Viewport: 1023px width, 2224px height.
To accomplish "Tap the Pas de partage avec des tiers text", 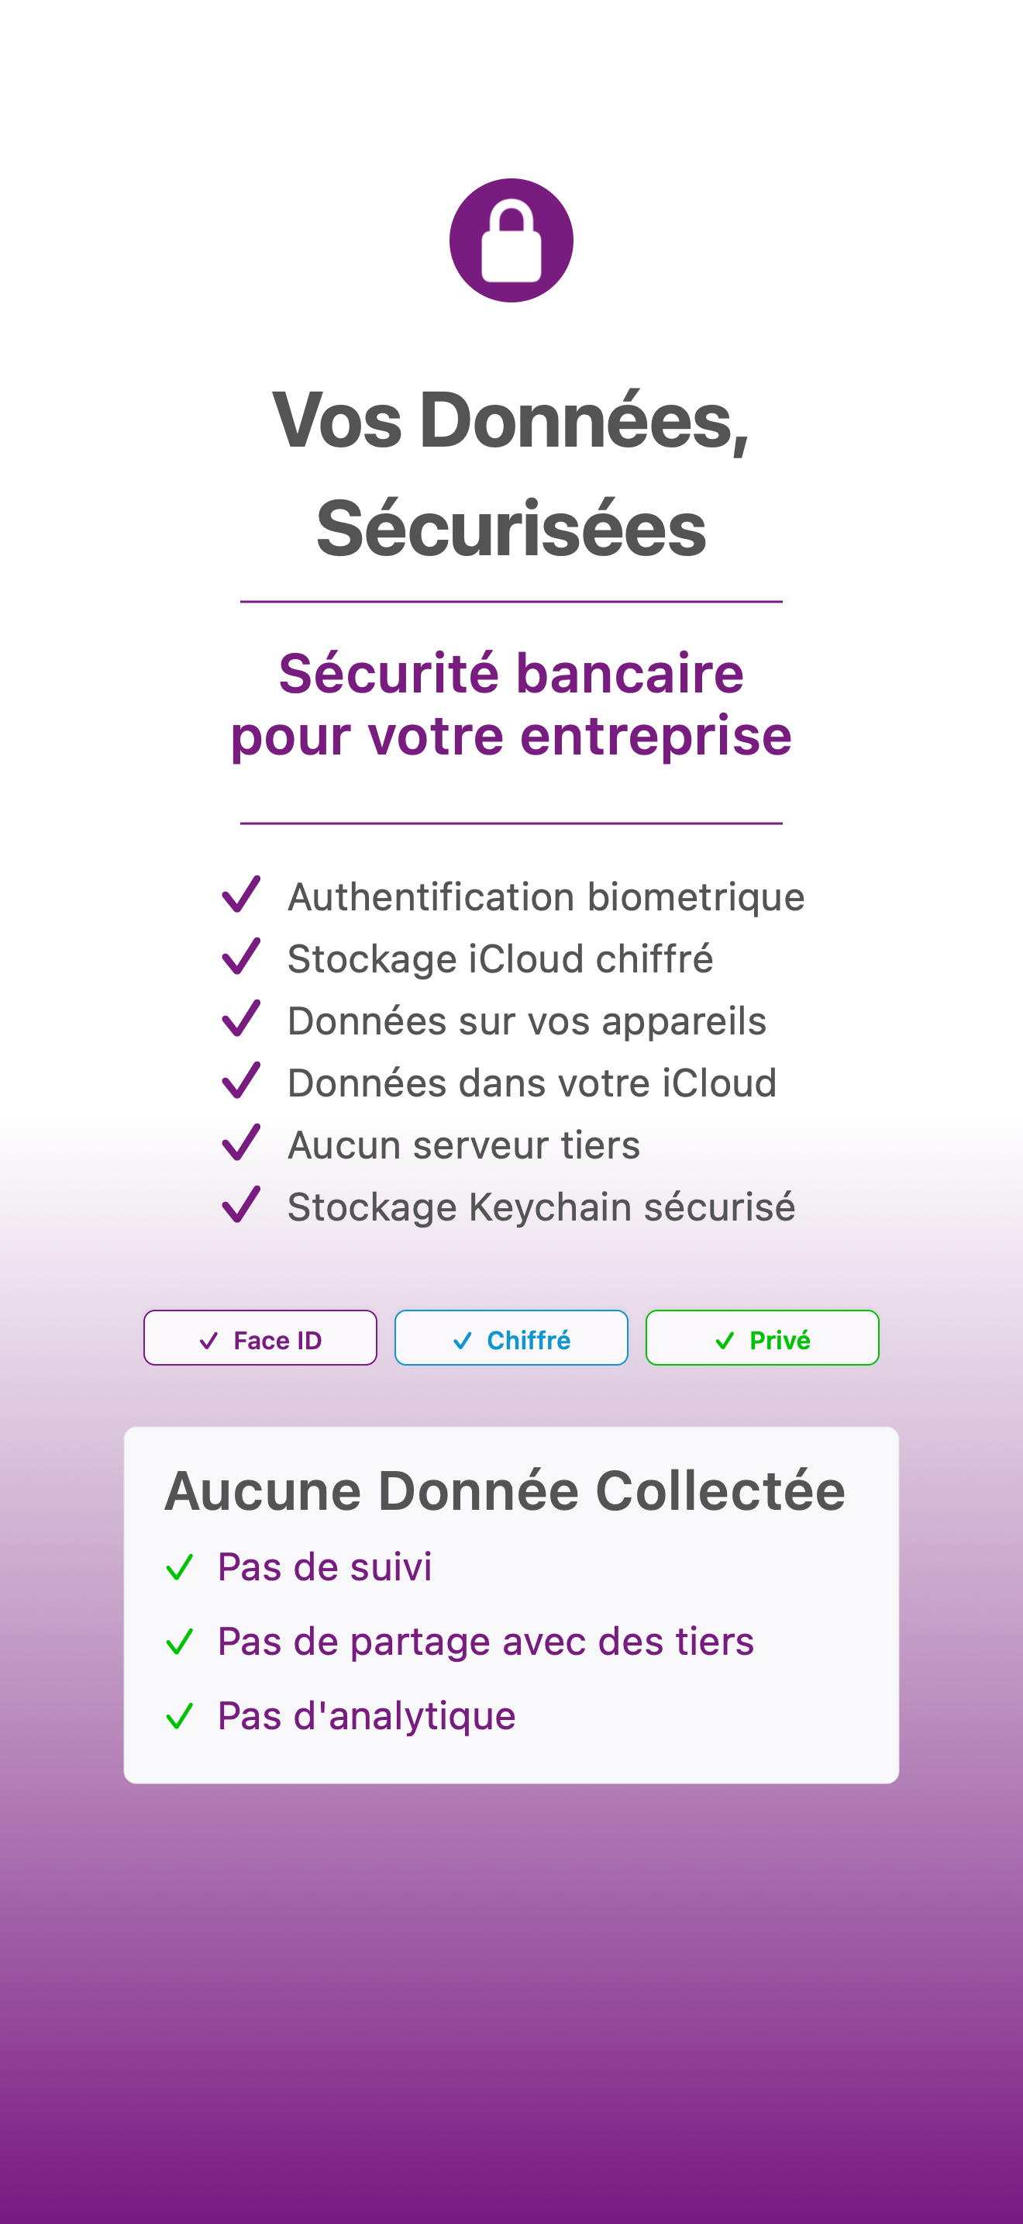I will (484, 1641).
